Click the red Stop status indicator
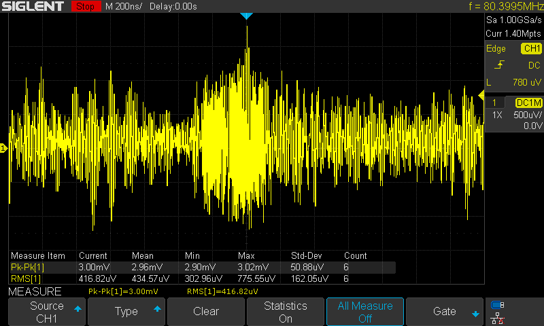The width and height of the screenshot is (544, 326). point(86,6)
